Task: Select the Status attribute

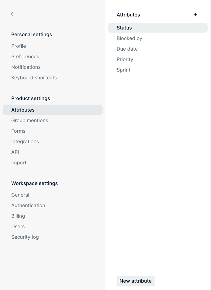Action: point(124,28)
